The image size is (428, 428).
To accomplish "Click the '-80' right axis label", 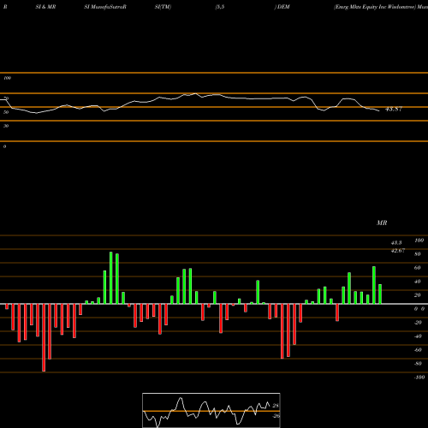I will (418, 364).
